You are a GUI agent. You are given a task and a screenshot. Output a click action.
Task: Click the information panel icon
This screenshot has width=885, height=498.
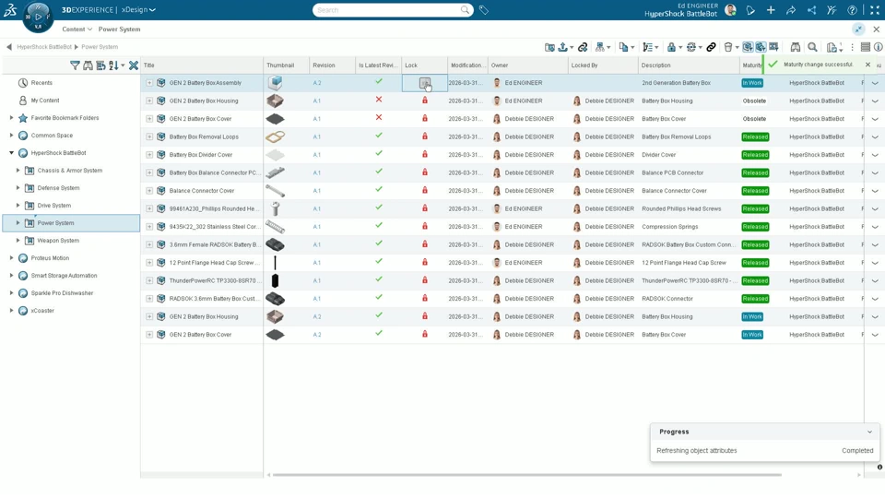(x=879, y=47)
